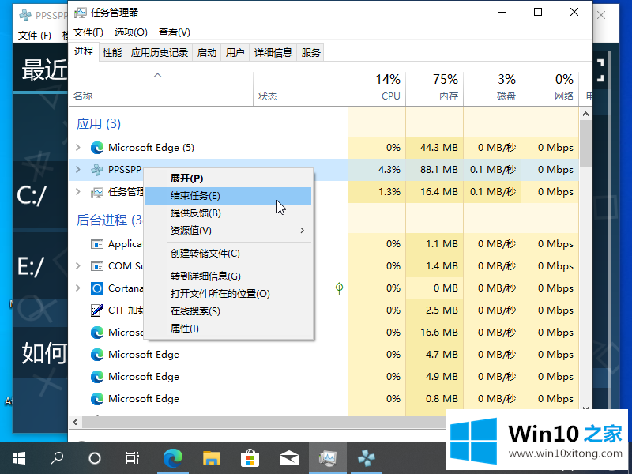Switch to the 性能 tab
This screenshot has height=474, width=632.
[112, 53]
